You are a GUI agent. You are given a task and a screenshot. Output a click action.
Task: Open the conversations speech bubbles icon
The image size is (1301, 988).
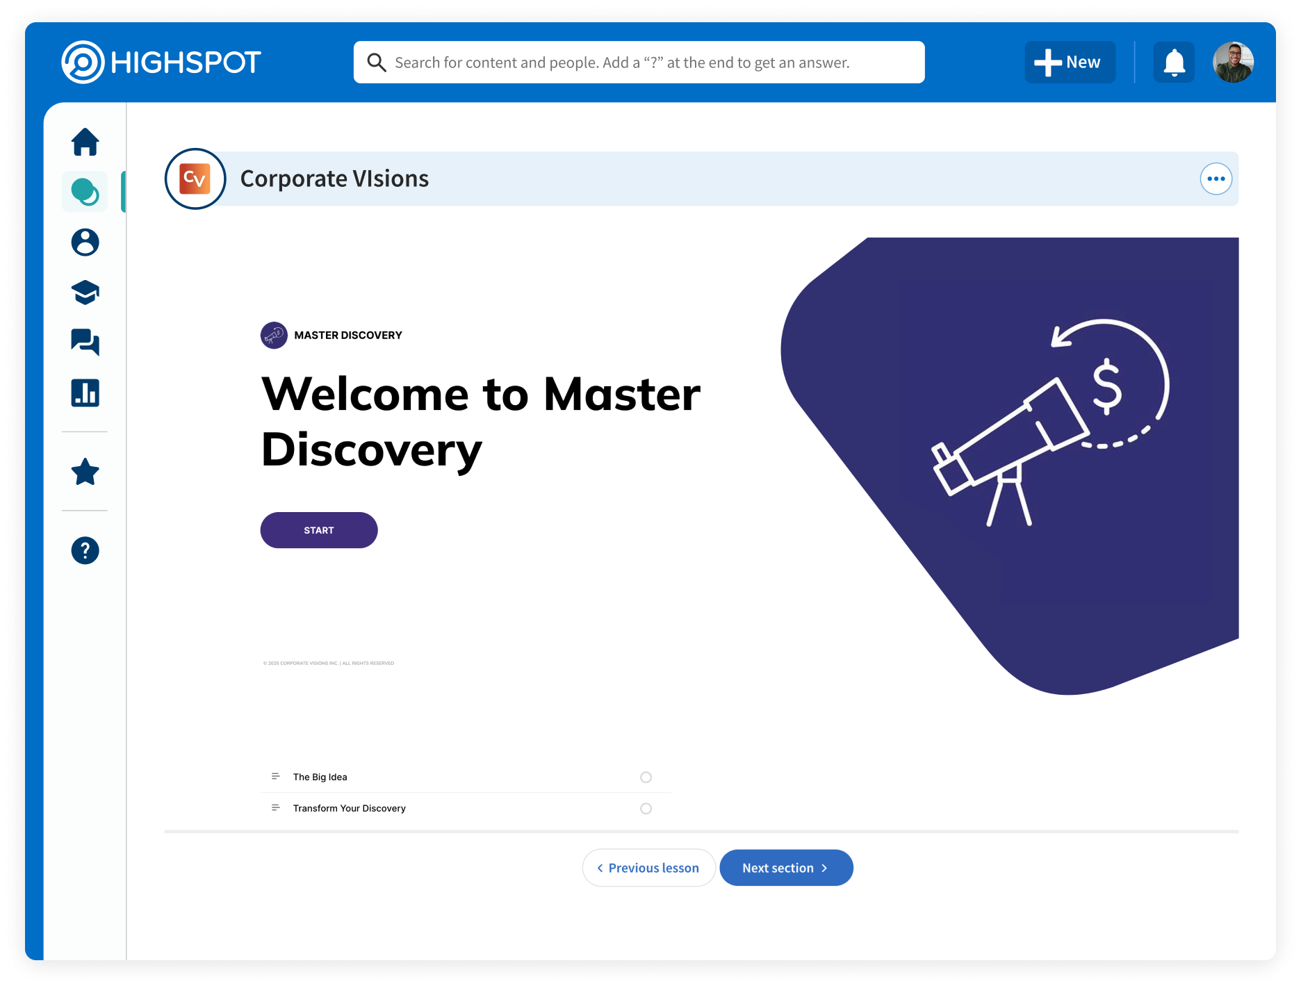(85, 343)
